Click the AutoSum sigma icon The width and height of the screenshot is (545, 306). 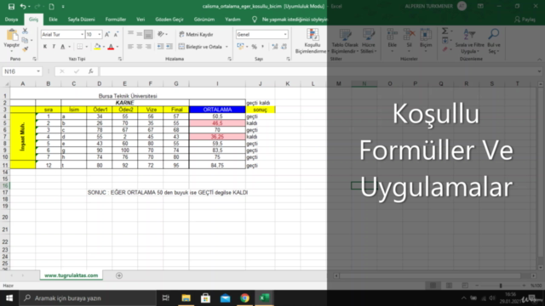coord(445,31)
